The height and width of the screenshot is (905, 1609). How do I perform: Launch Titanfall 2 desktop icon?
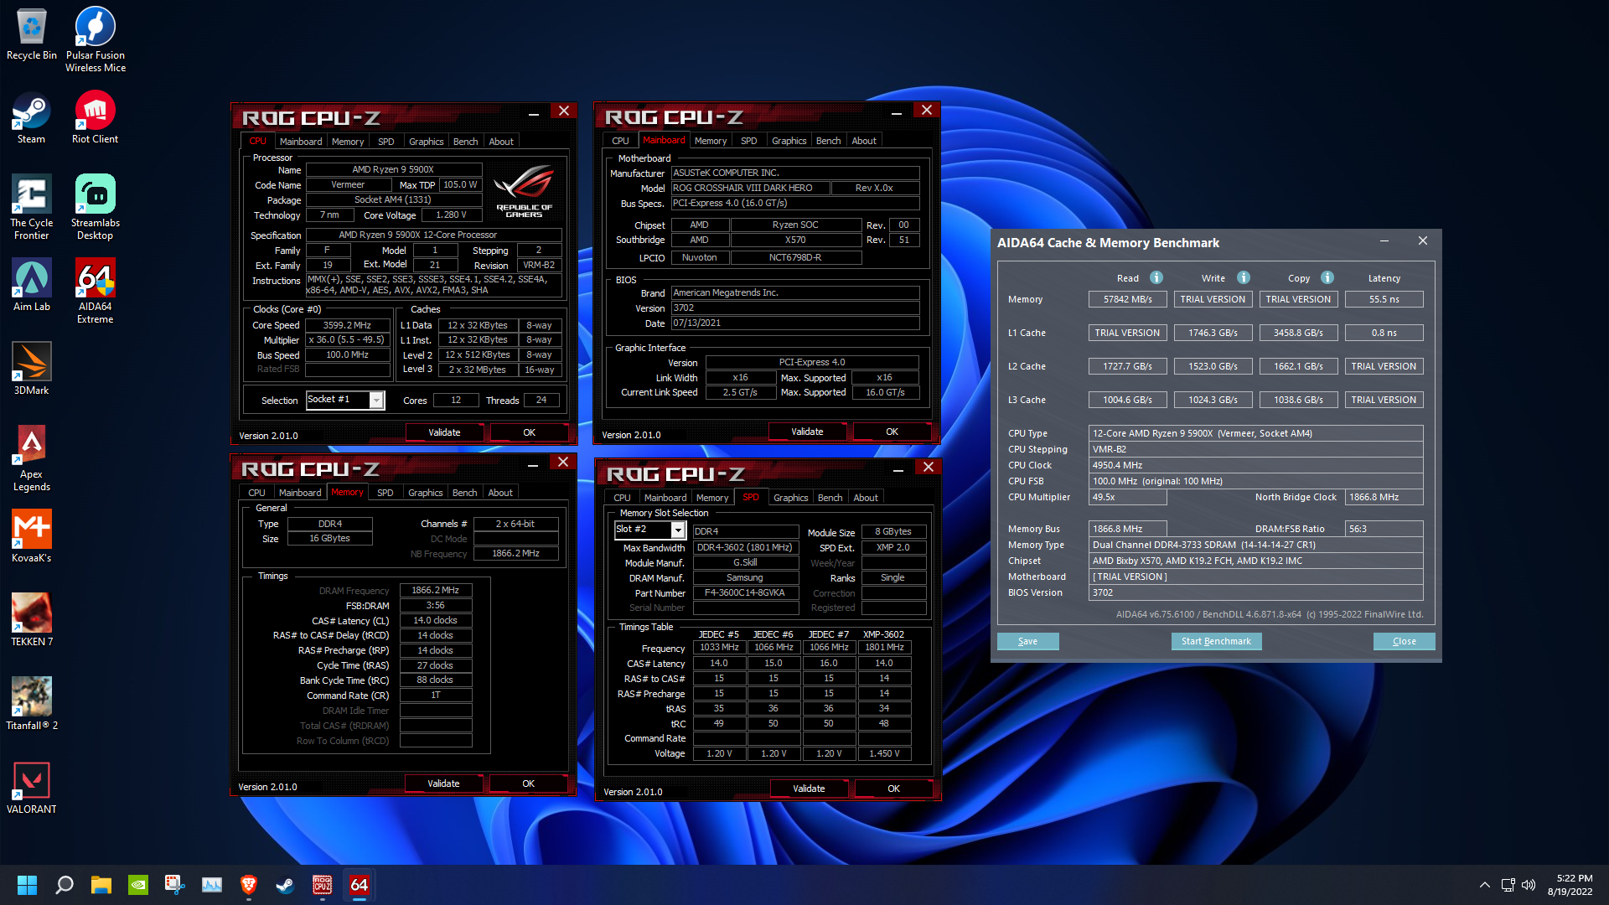click(32, 704)
